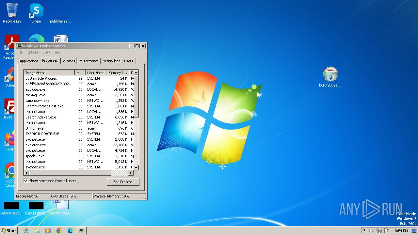418x235 pixels.
Task: Launch Microsoft Edge from taskbar
Action: [x=70, y=231]
